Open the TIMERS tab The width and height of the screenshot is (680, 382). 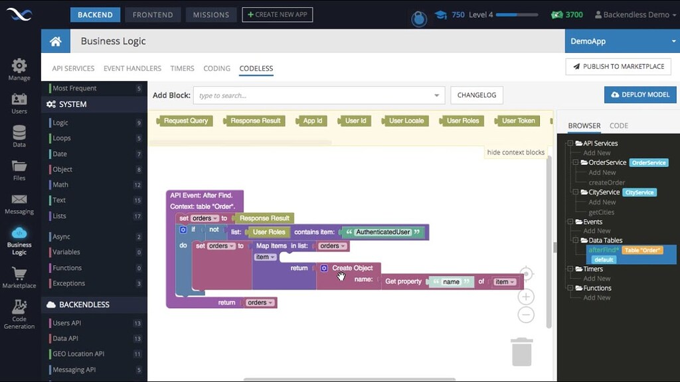point(182,68)
